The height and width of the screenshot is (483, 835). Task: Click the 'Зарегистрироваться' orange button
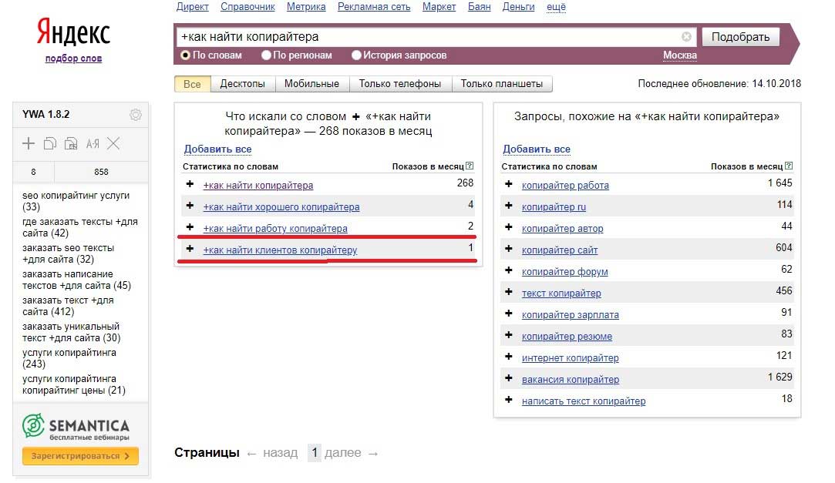[80, 456]
